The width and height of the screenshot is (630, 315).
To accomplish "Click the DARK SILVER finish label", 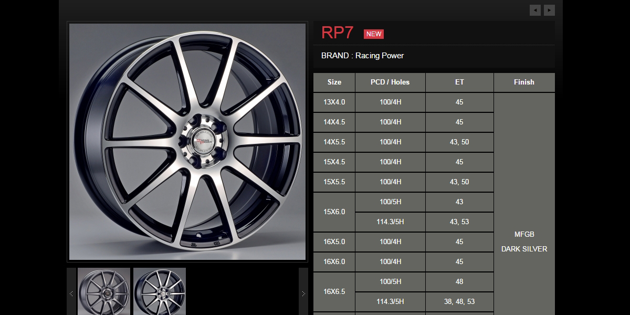I will 524,249.
